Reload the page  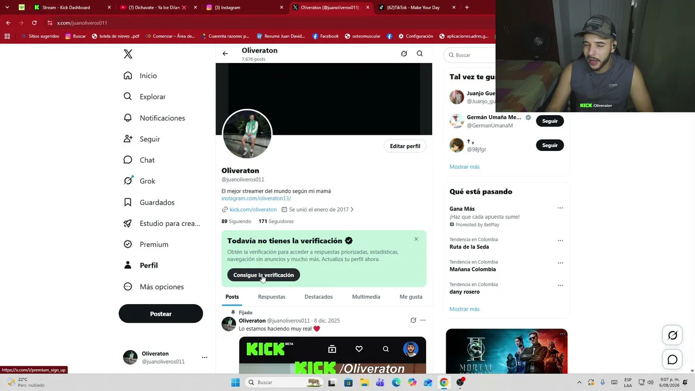(34, 23)
